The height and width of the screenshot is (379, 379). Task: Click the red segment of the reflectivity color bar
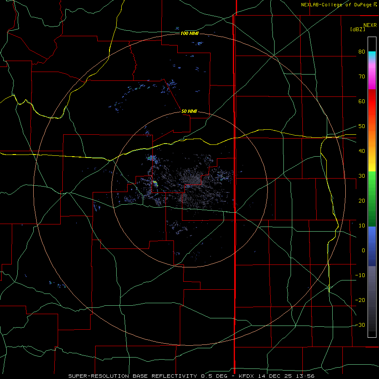point(372,107)
